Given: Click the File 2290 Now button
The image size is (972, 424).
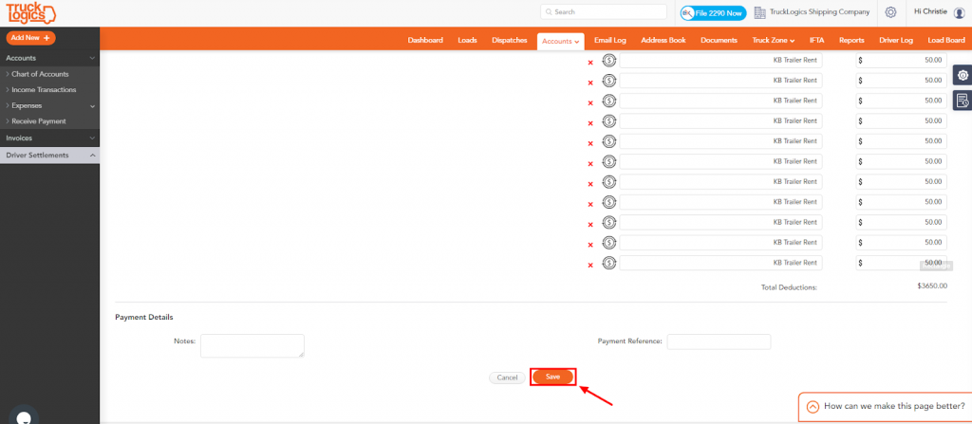Looking at the screenshot, I should 713,12.
